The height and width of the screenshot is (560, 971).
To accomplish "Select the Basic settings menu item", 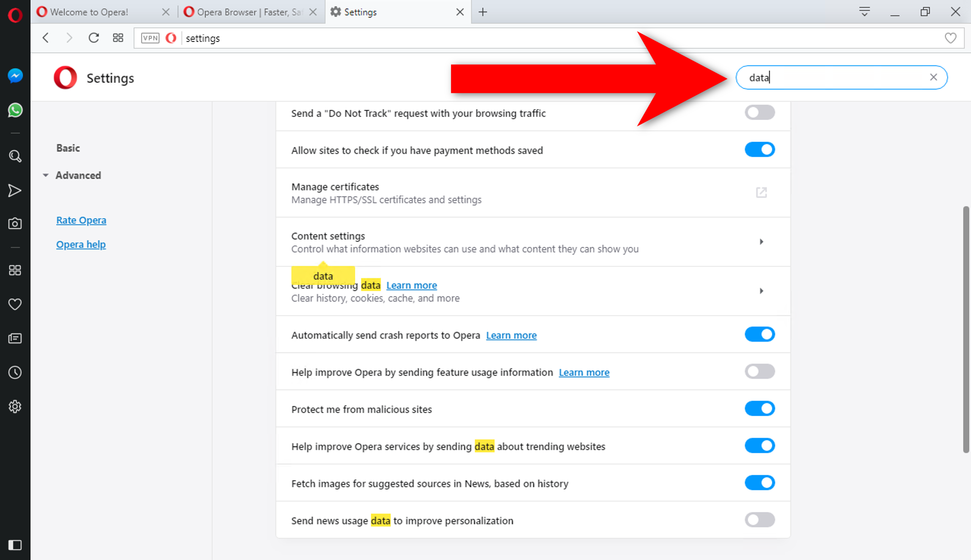I will tap(68, 148).
